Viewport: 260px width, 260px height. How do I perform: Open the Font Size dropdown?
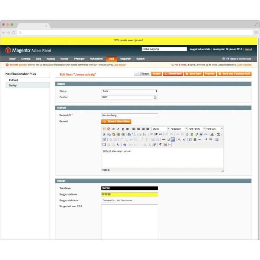[214, 129]
